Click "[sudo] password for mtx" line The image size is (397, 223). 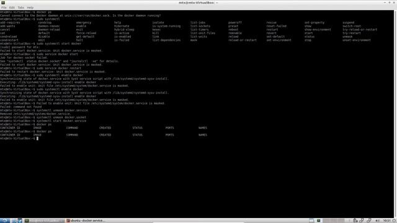[x=20, y=47]
